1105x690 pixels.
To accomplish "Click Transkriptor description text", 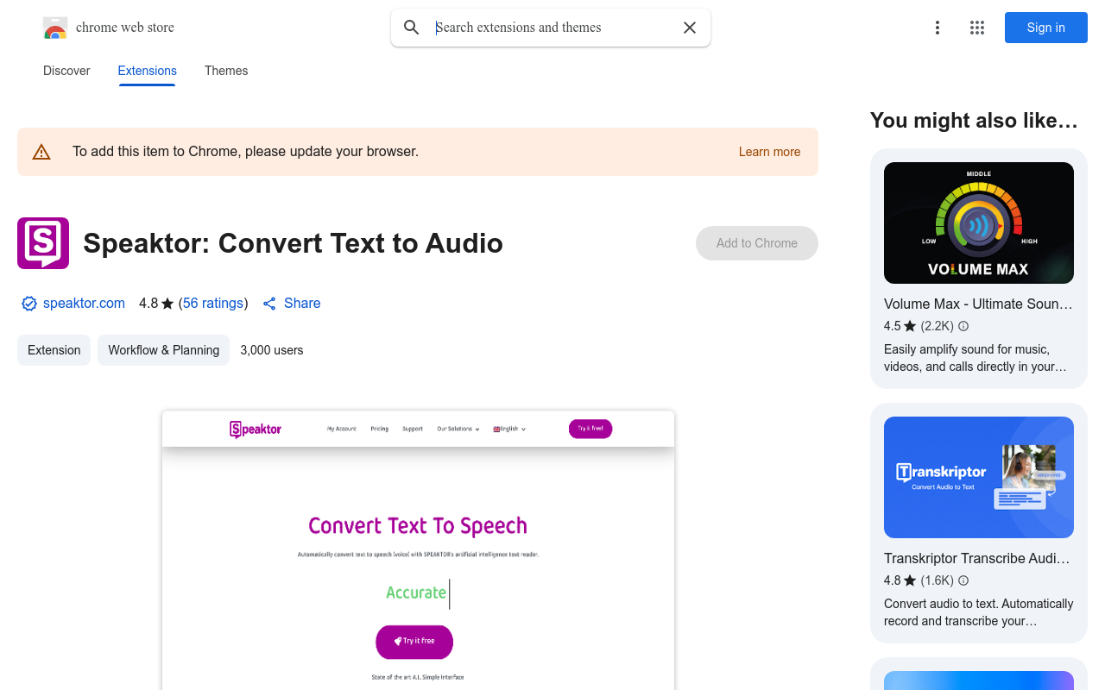I will point(979,612).
